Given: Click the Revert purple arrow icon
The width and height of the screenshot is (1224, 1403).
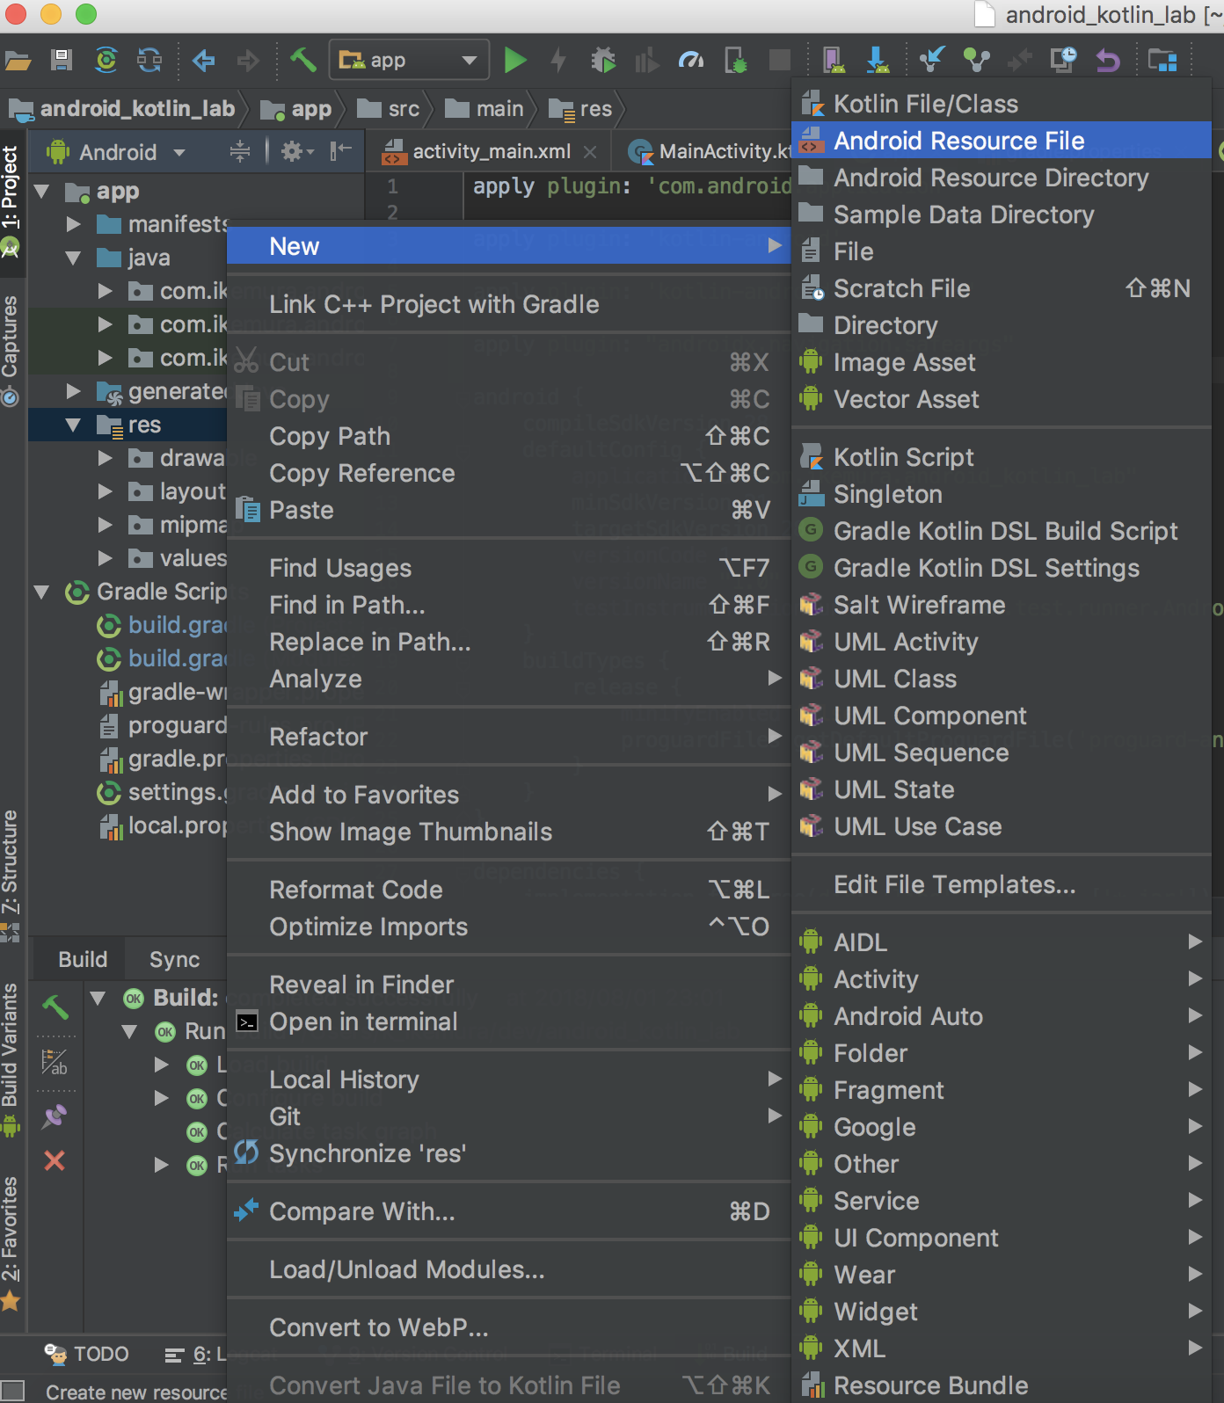Looking at the screenshot, I should tap(1108, 60).
